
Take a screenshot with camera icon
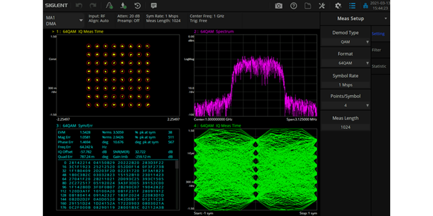tap(278, 6)
